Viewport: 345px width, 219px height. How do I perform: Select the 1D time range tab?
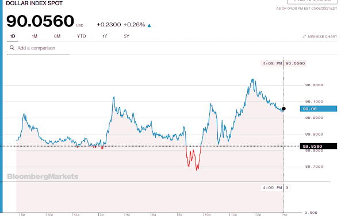(13, 36)
